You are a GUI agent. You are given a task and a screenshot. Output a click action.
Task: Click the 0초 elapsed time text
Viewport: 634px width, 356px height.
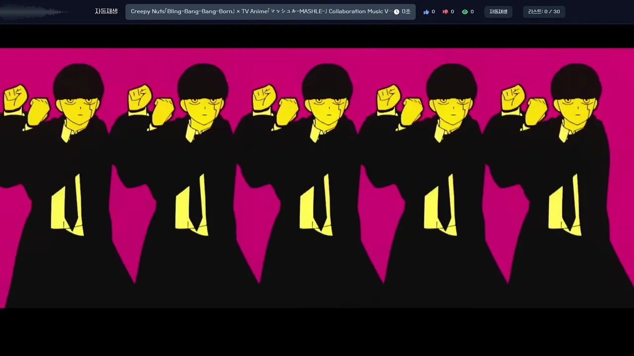tap(406, 12)
